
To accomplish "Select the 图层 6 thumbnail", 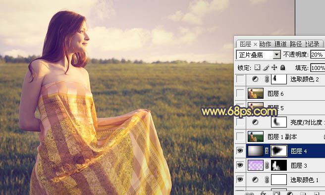I will [256, 93].
